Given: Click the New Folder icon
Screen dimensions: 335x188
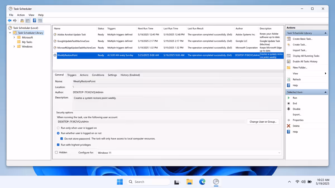Looking at the screenshot, I should coord(289,67).
